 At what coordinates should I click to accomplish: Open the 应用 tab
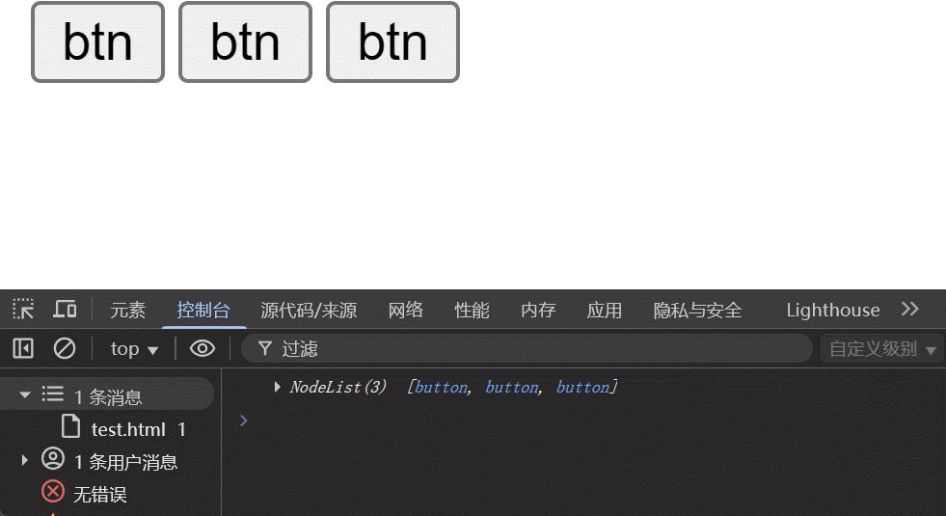coord(605,310)
